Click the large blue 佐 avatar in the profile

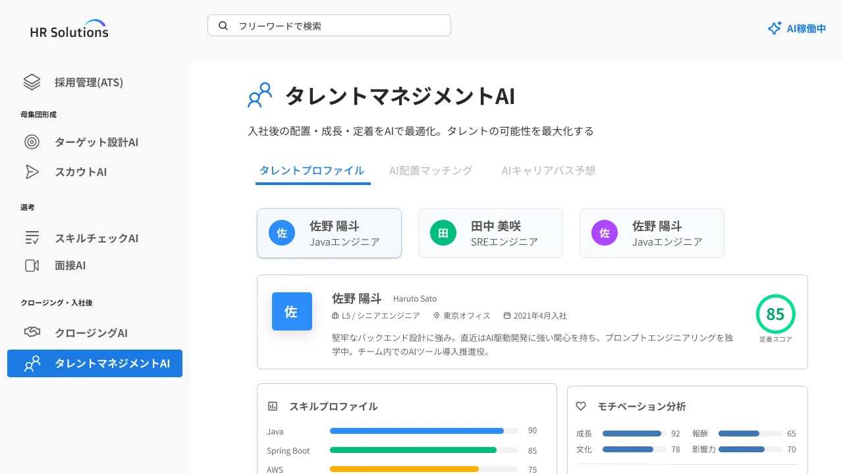pos(292,311)
